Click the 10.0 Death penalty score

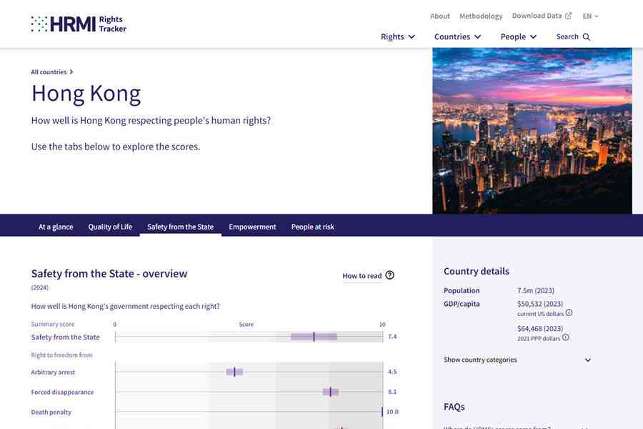(392, 411)
